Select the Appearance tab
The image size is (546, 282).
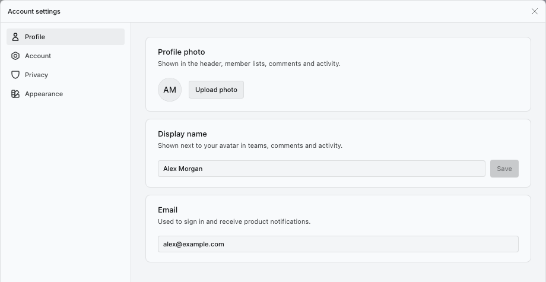coord(65,94)
